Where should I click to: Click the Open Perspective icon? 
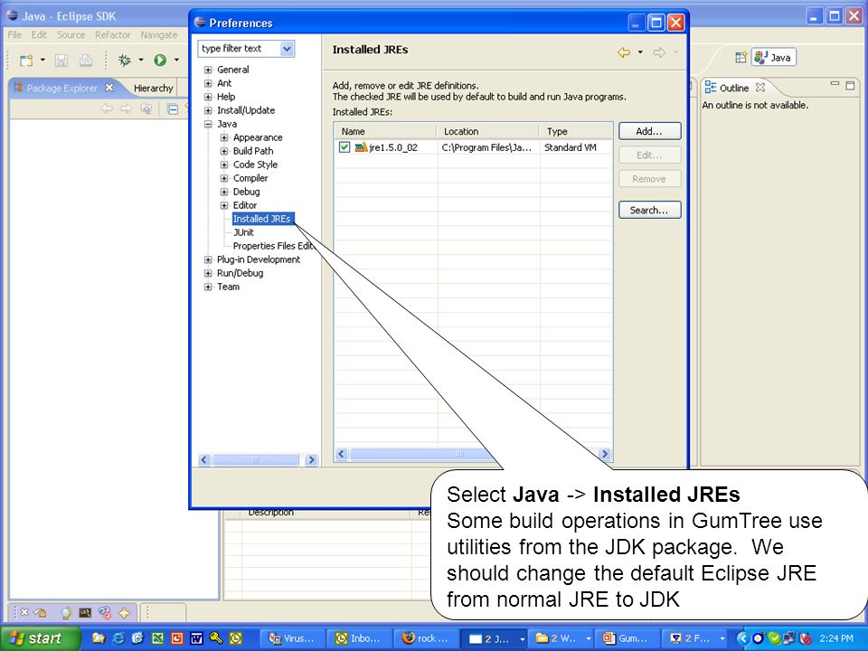[741, 57]
